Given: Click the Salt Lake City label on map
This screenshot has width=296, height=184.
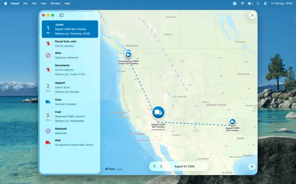Looking at the screenshot, I should 180,96.
